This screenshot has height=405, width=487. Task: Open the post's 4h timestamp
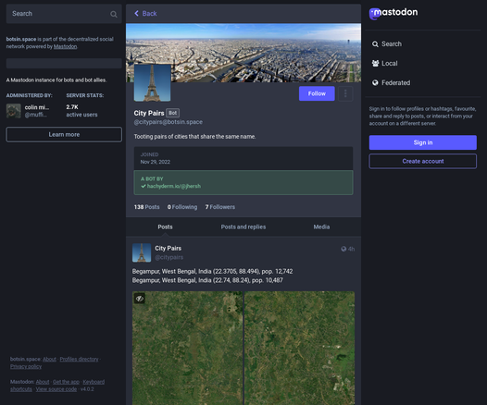pyautogui.click(x=351, y=249)
